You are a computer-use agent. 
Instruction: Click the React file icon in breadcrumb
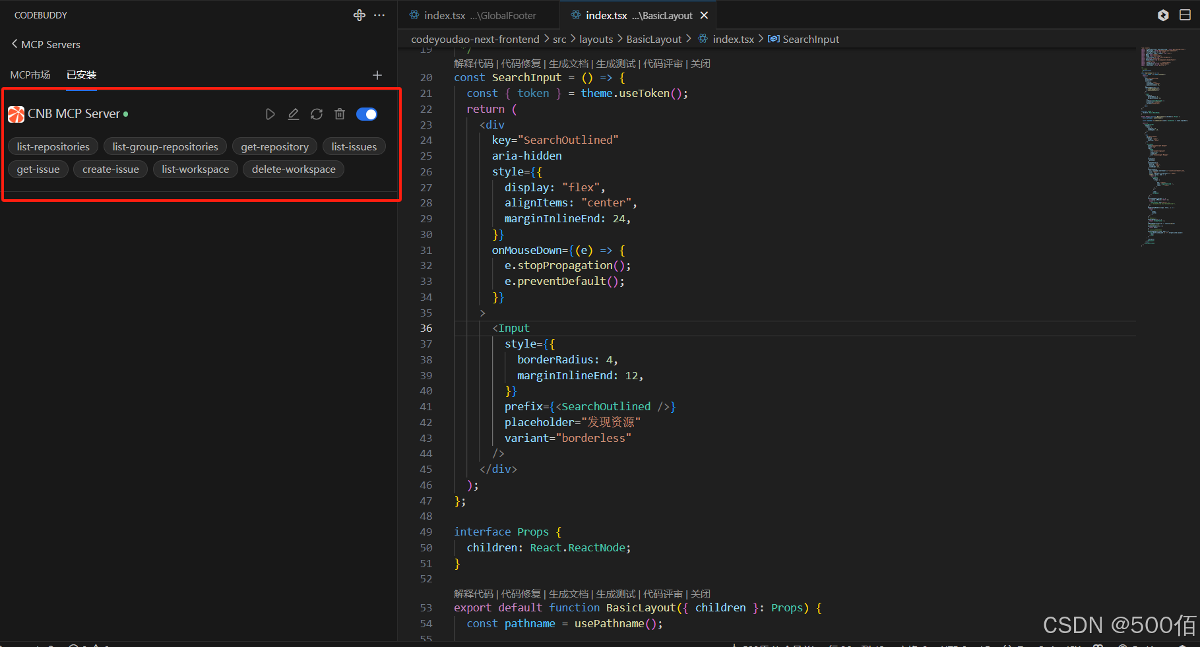coord(703,40)
